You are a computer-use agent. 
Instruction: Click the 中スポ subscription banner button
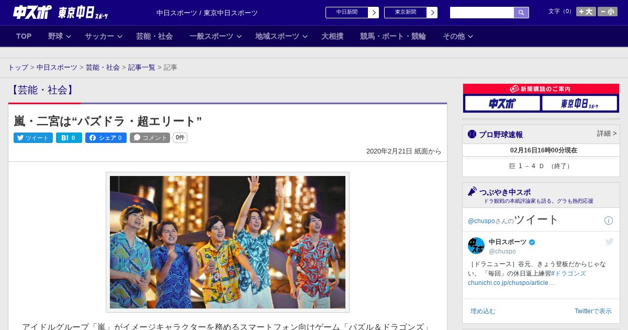502,103
